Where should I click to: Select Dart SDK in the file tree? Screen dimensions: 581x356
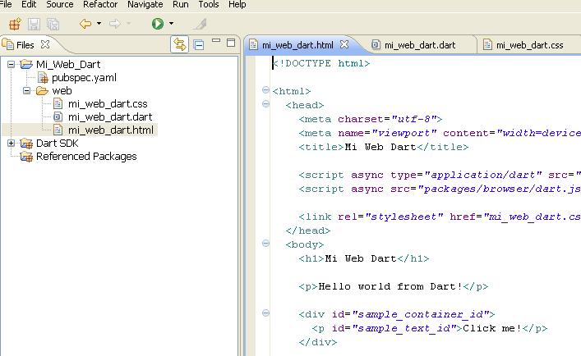tap(57, 143)
